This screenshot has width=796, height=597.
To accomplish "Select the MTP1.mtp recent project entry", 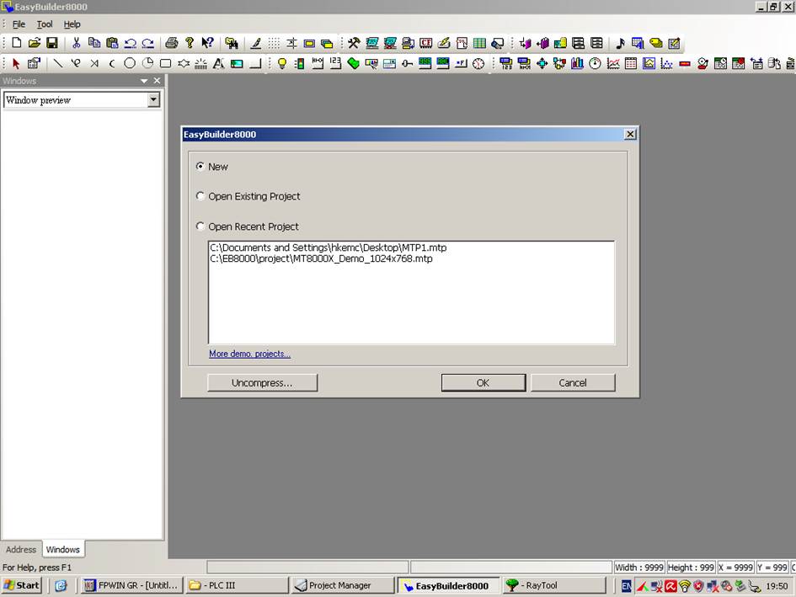I will point(328,248).
